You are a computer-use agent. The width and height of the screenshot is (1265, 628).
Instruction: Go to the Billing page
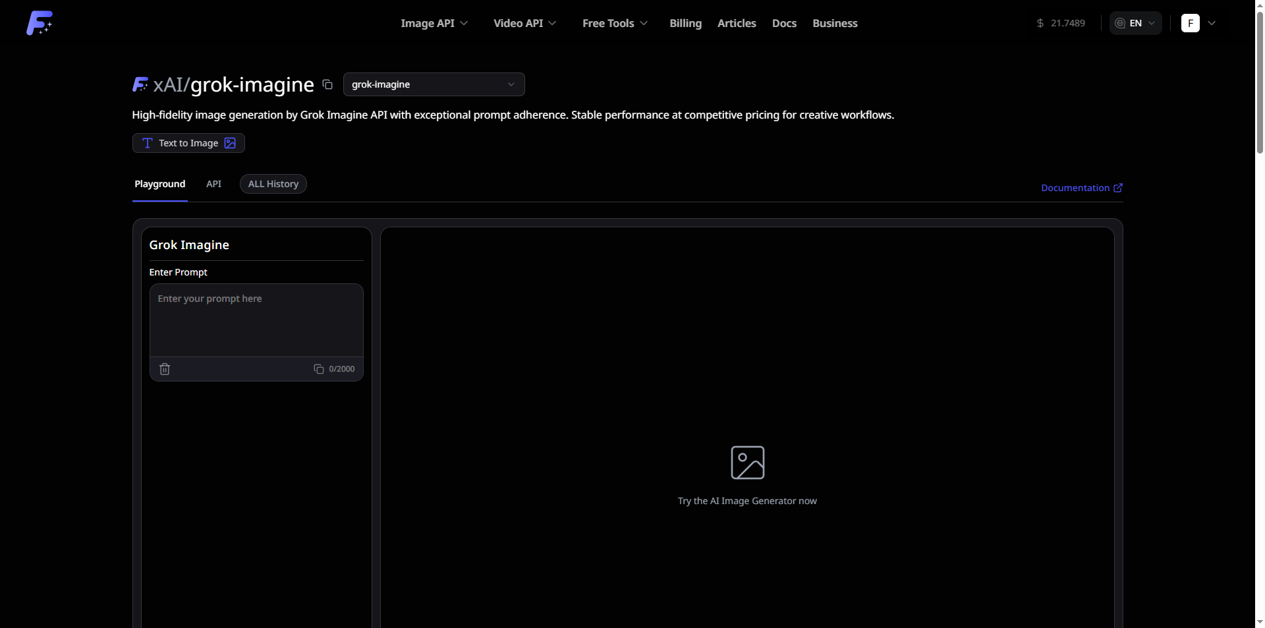click(x=686, y=23)
